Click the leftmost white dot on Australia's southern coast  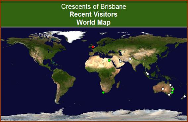[x=169, y=95]
